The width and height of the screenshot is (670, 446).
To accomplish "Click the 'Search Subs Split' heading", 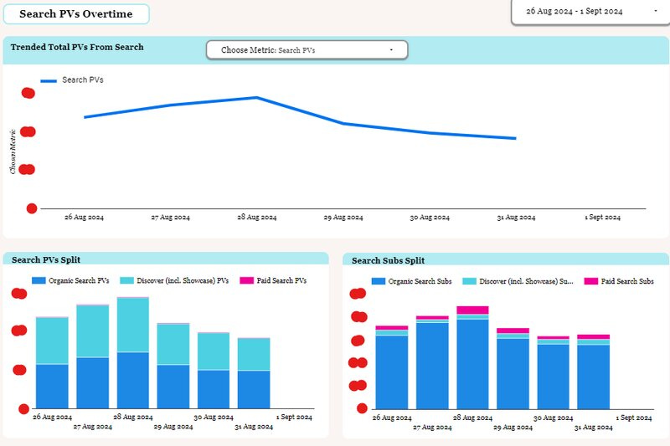I will coord(388,260).
